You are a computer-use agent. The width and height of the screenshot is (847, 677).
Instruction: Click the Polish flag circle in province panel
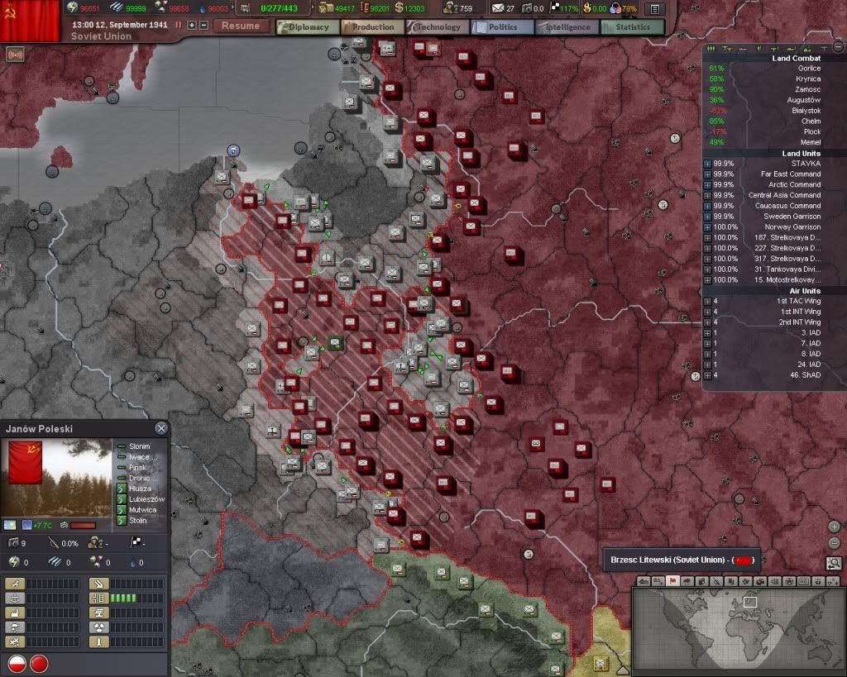pos(17,664)
